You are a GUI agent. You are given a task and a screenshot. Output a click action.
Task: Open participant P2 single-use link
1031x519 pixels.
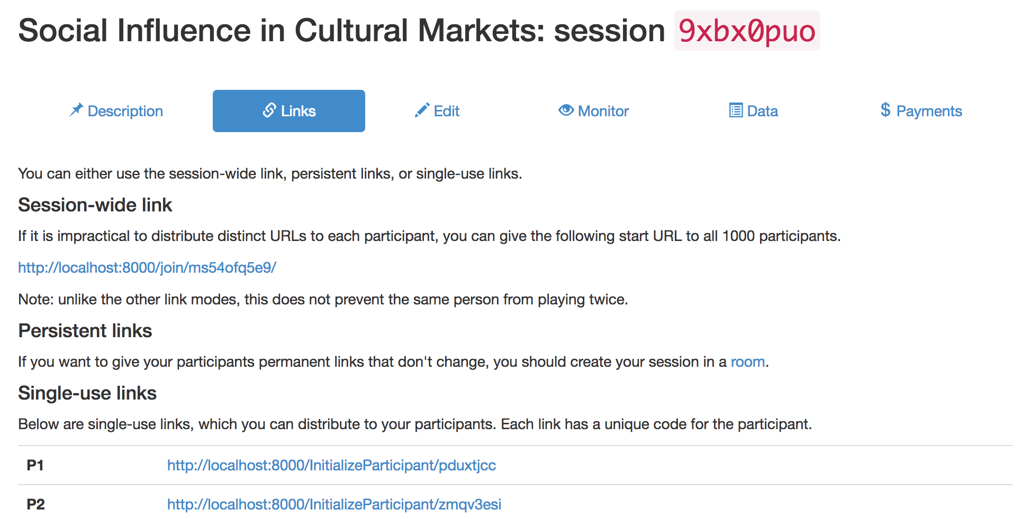click(334, 504)
